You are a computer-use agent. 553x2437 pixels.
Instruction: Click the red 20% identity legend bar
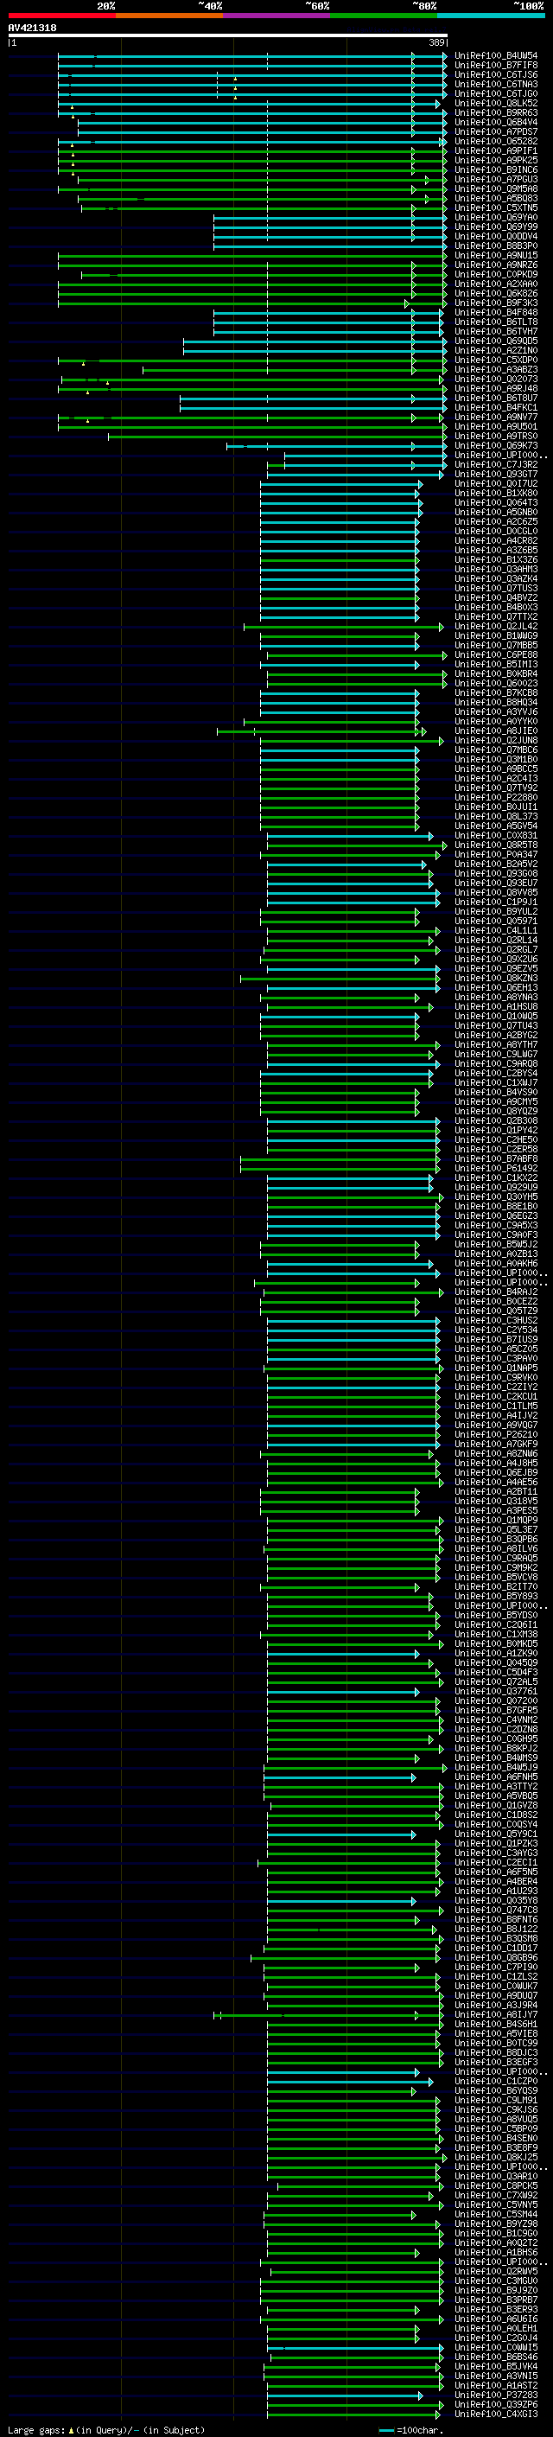tap(61, 16)
